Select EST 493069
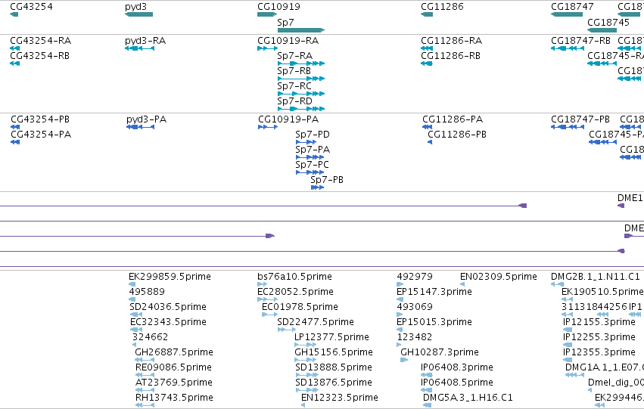Viewport: 644px width, 409px height. tap(415, 307)
